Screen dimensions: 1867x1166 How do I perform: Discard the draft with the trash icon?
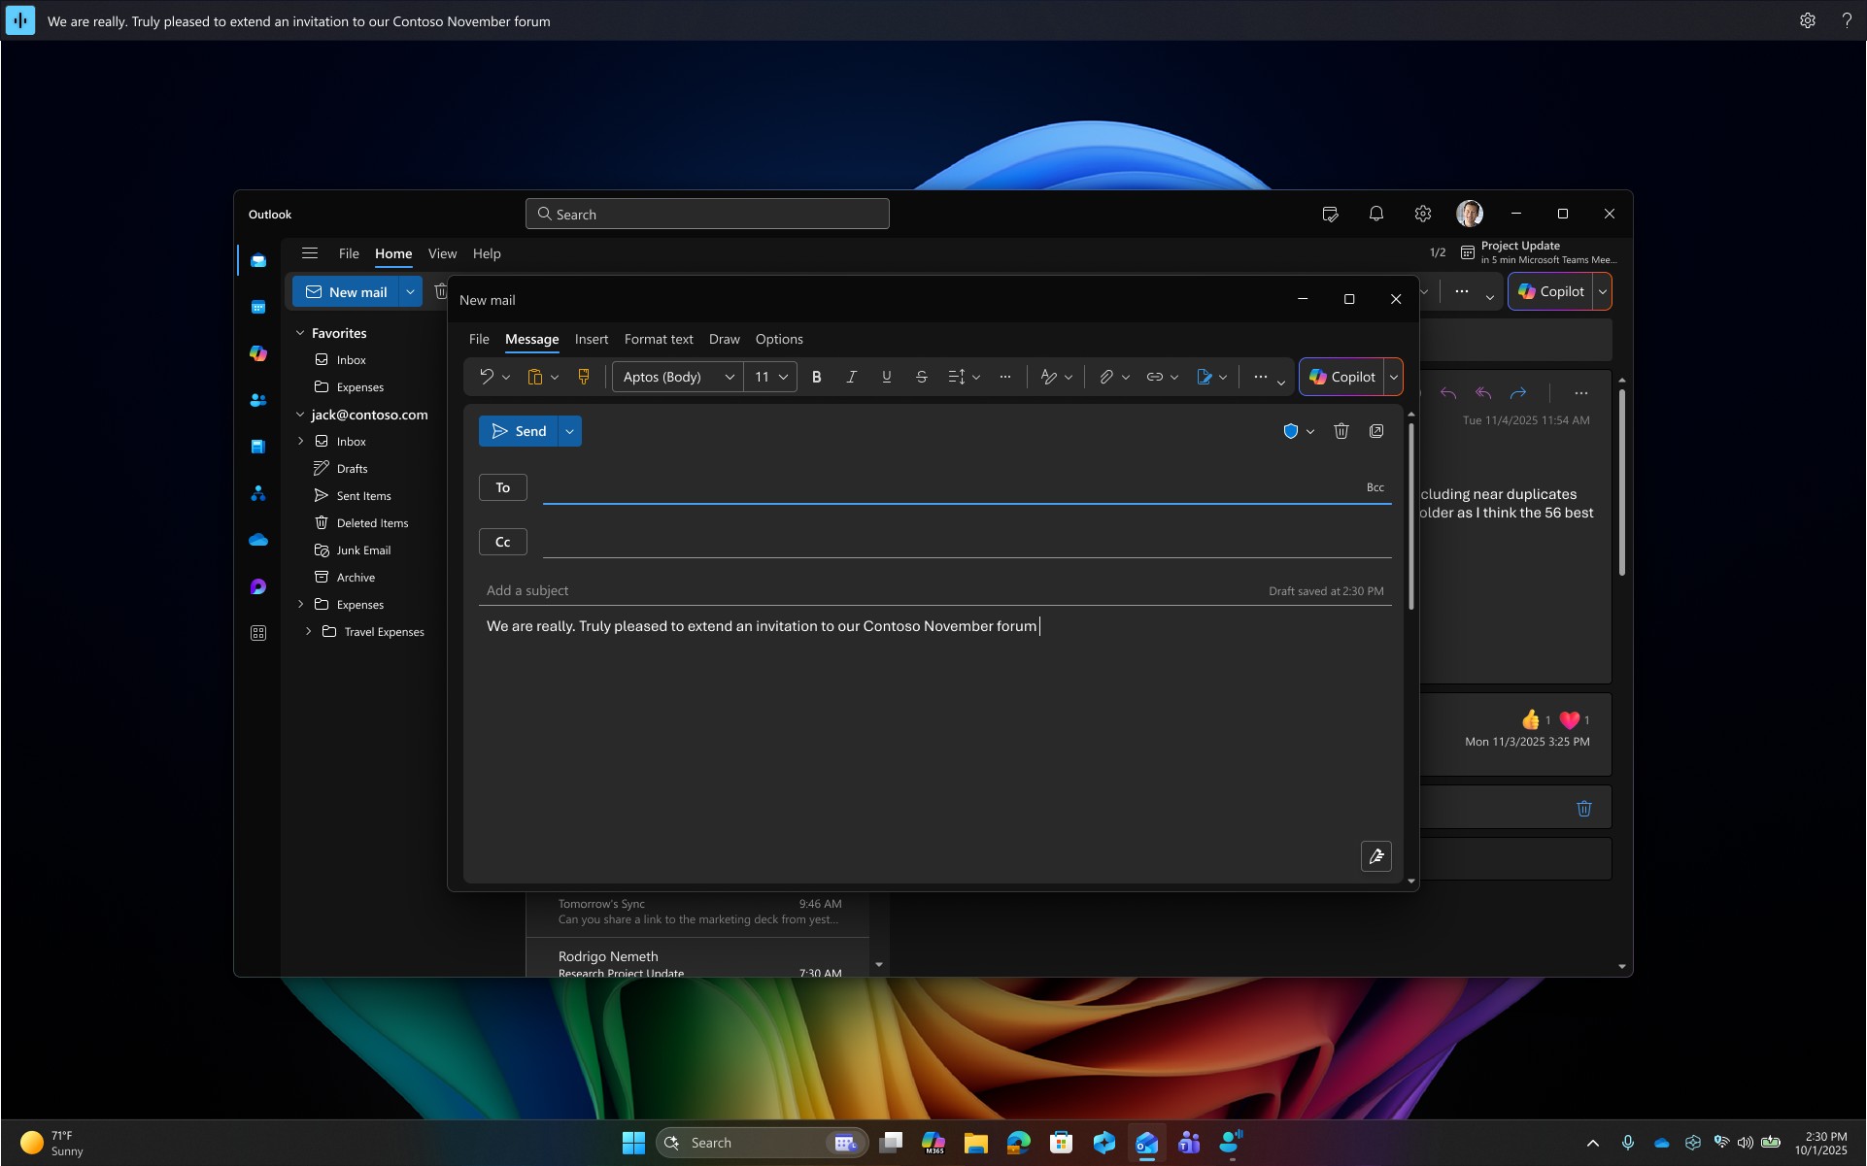1341,431
